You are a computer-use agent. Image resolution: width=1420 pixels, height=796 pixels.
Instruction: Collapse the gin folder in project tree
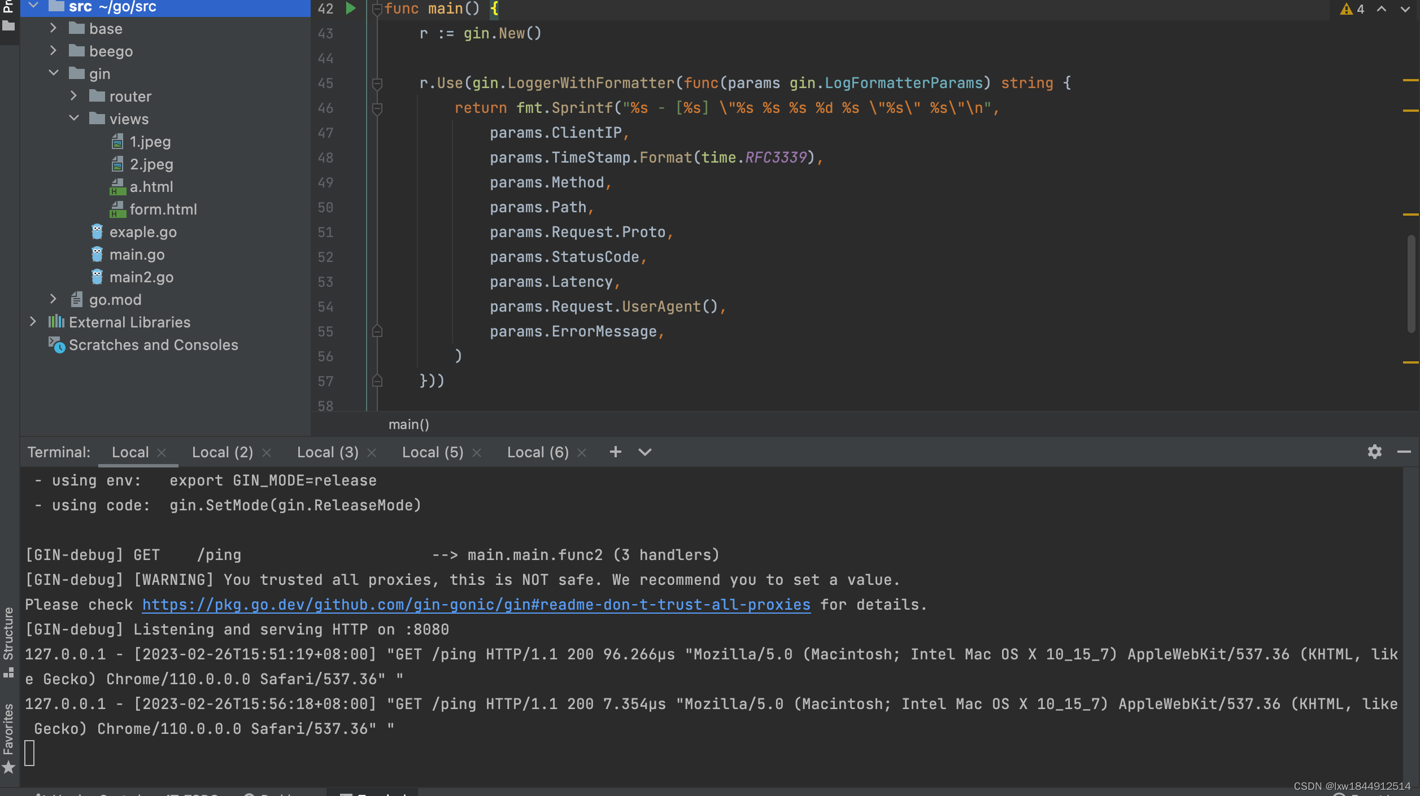pos(54,73)
